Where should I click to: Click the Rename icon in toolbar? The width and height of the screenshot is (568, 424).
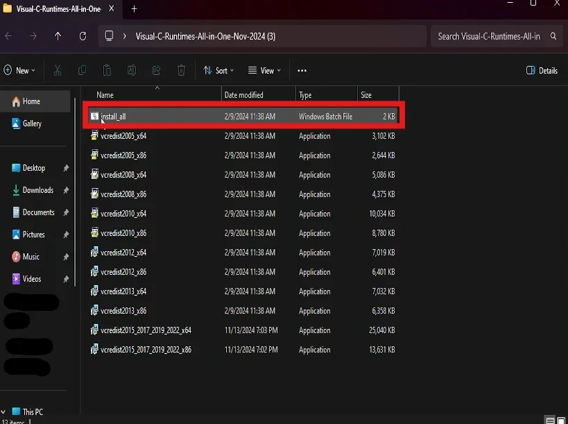[x=131, y=70]
